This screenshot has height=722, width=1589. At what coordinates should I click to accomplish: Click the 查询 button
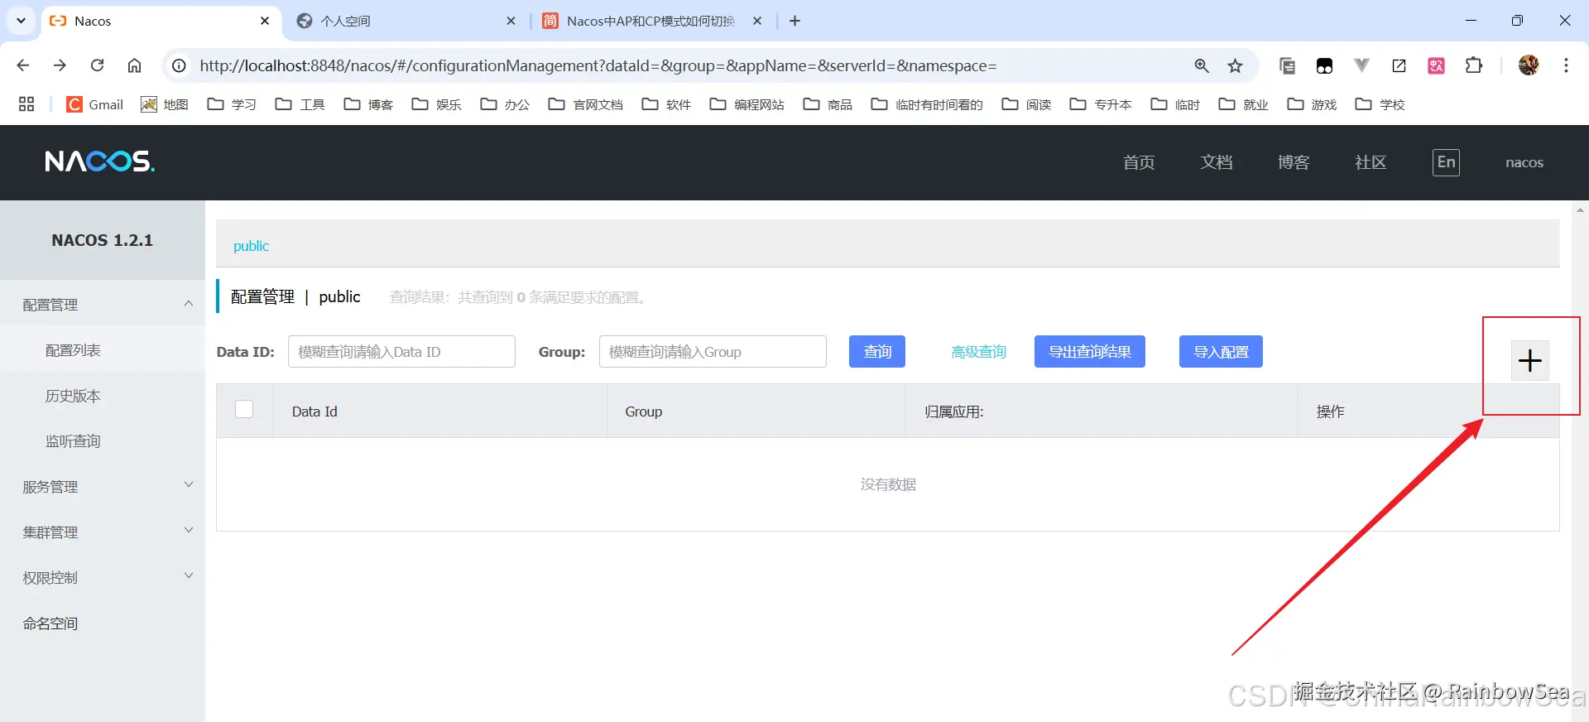(877, 351)
